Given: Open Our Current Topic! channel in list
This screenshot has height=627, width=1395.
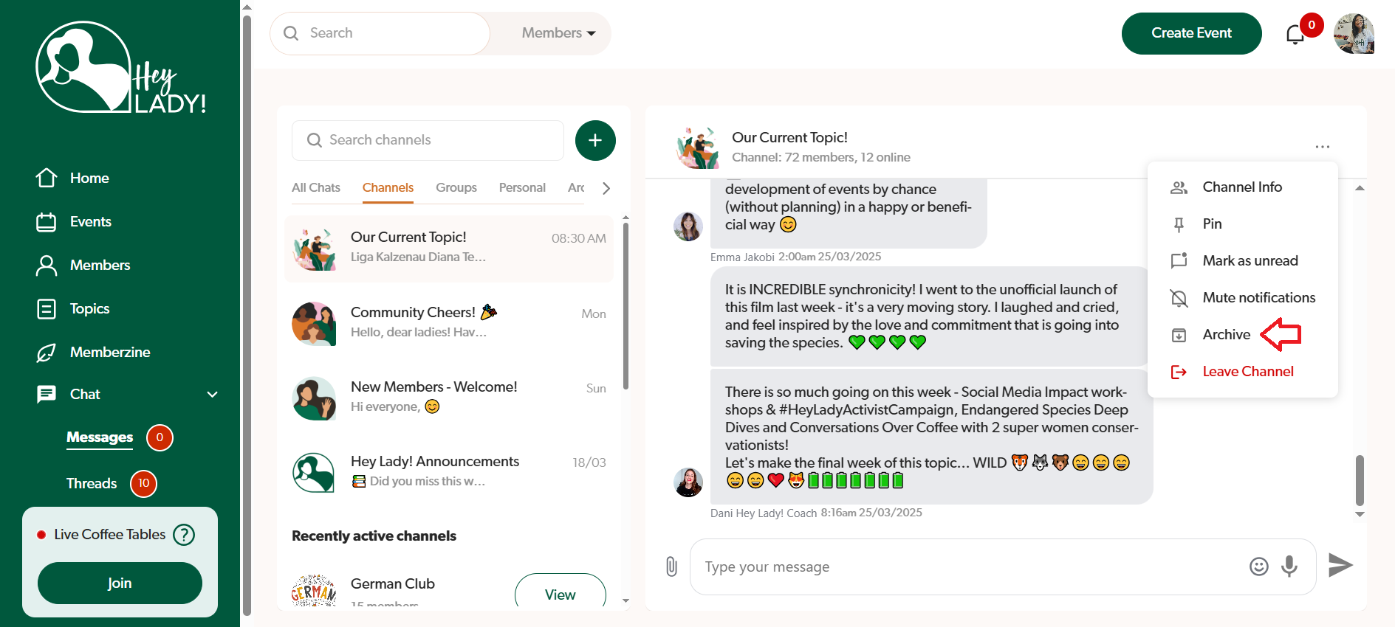Looking at the screenshot, I should point(449,249).
